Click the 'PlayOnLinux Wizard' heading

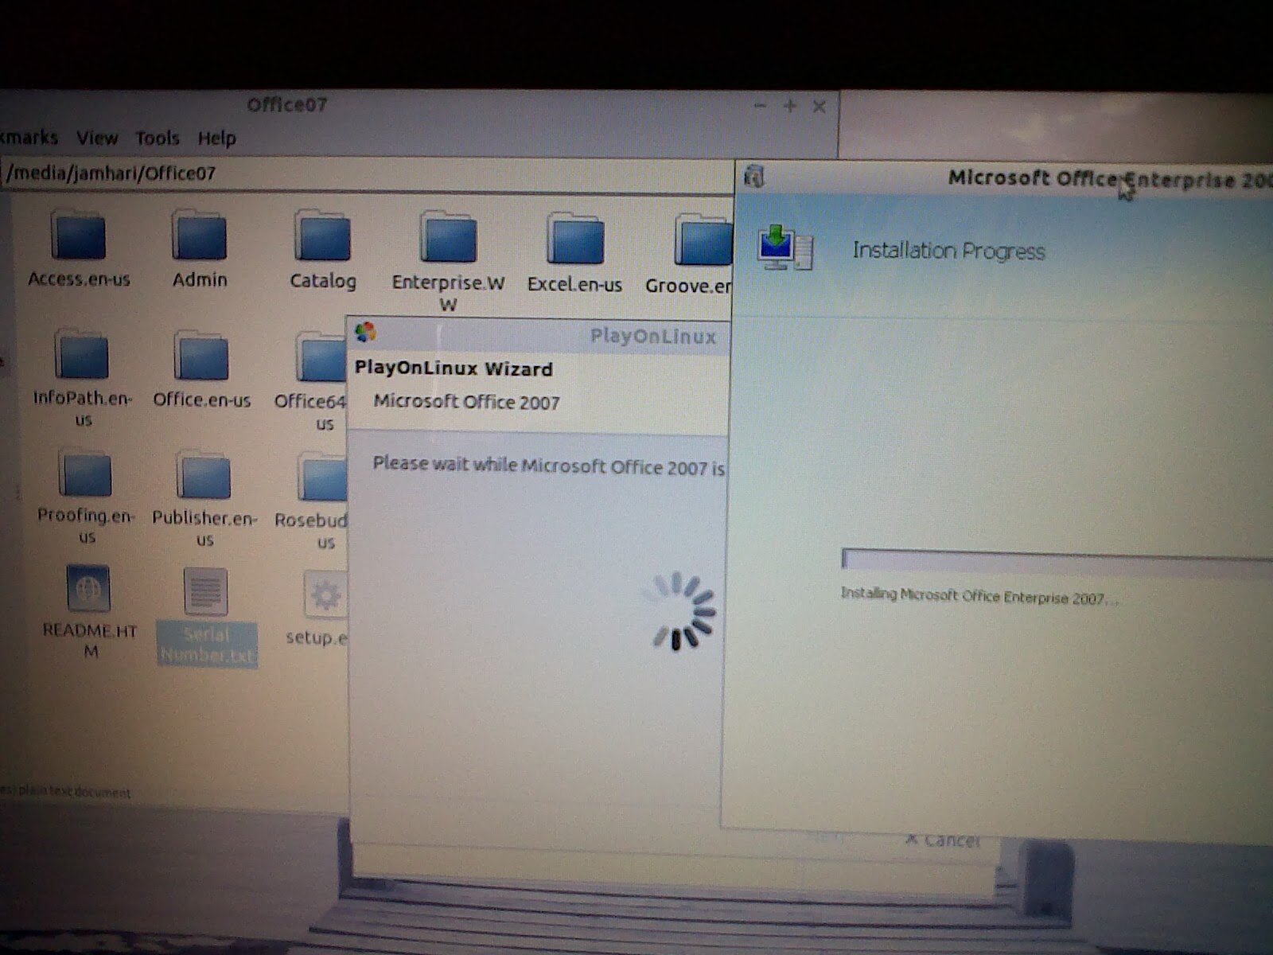pos(454,369)
